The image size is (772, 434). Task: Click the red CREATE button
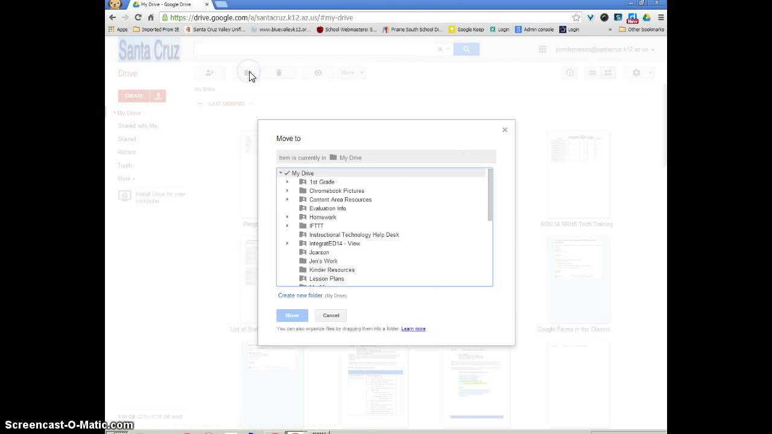tap(134, 95)
